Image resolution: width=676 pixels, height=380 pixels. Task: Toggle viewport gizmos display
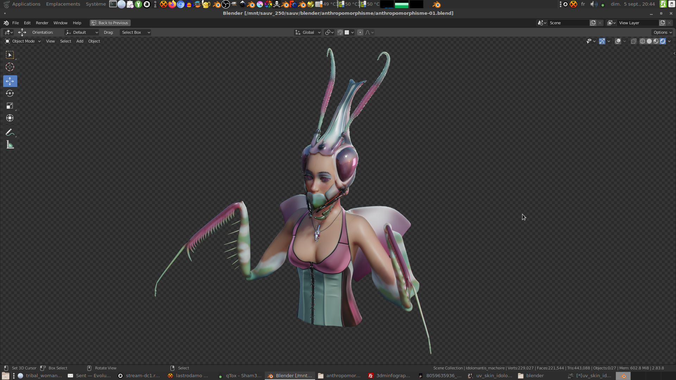tap(602, 41)
